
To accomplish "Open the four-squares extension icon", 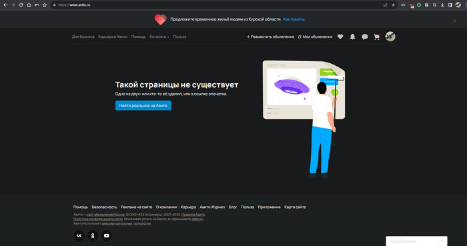I will click(x=426, y=5).
